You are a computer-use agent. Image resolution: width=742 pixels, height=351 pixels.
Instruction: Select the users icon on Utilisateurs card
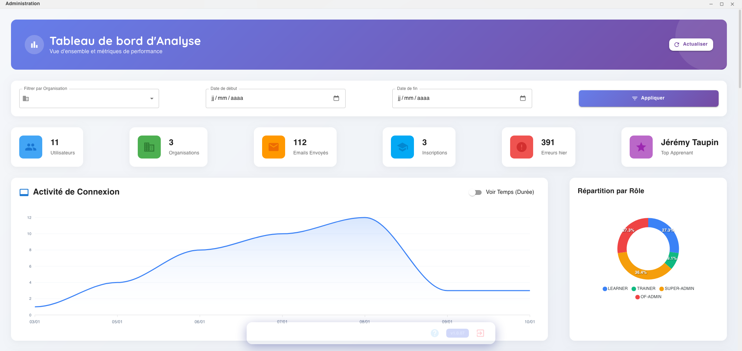[30, 147]
